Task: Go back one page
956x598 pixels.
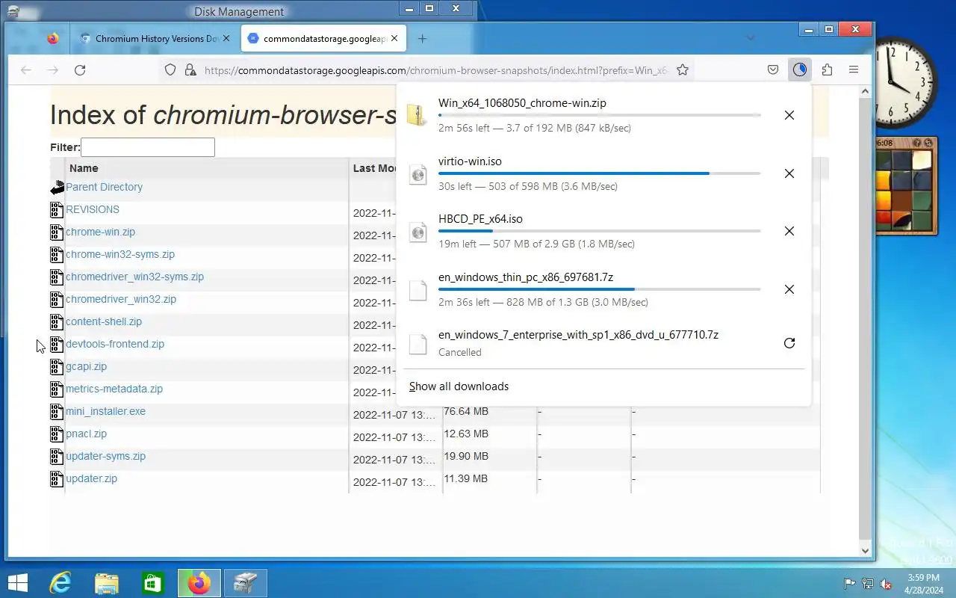Action: [x=26, y=70]
